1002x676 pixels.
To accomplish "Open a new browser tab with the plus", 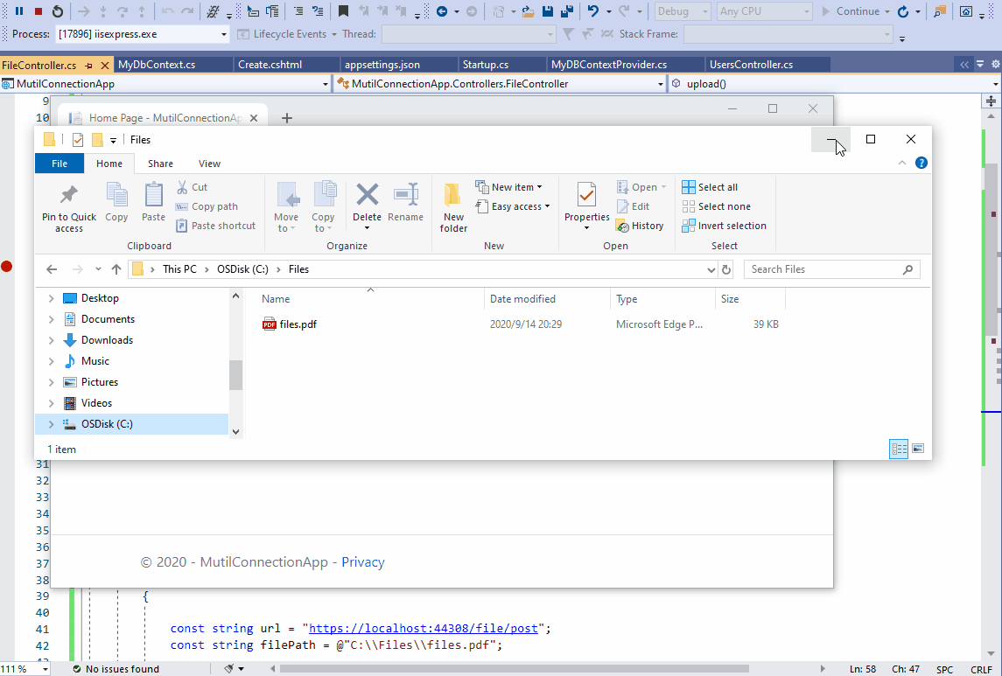I will [287, 117].
